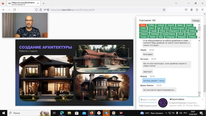Viewport: 206px width, 116px height.
Task: Open the volume speaker tray icon
Action: tap(181, 113)
